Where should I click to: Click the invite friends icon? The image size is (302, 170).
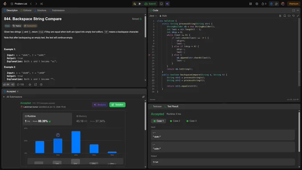click(x=276, y=4)
